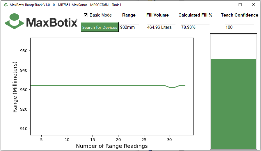Screen dimensions: 261x151
Task: Click the Number of Range Readings axis label
Action: (x=112, y=146)
